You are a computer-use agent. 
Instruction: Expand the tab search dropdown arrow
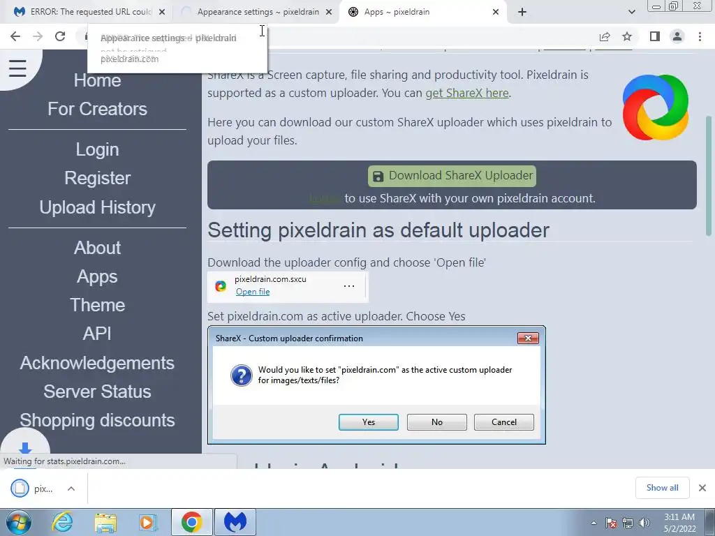point(631,12)
